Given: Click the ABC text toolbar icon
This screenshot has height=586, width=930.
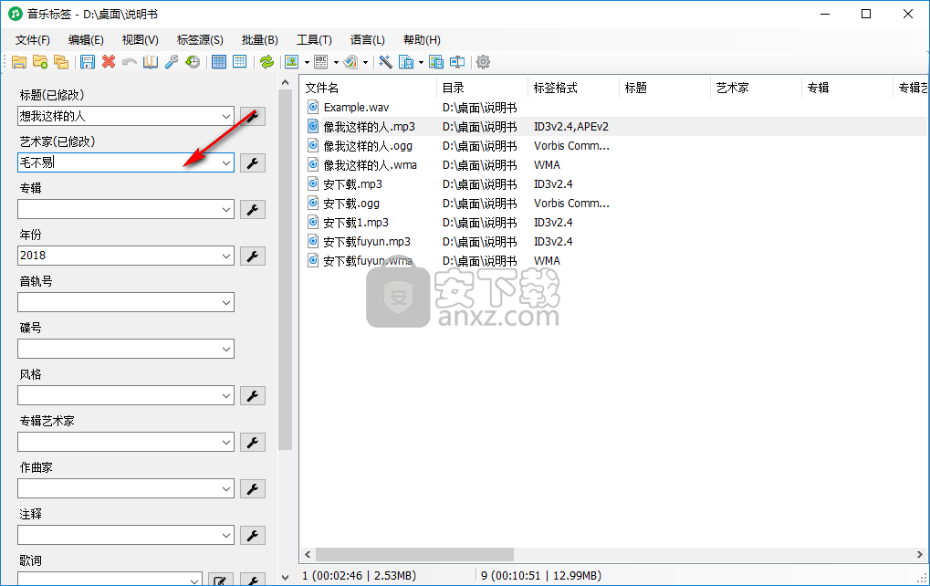Looking at the screenshot, I should click(x=321, y=62).
